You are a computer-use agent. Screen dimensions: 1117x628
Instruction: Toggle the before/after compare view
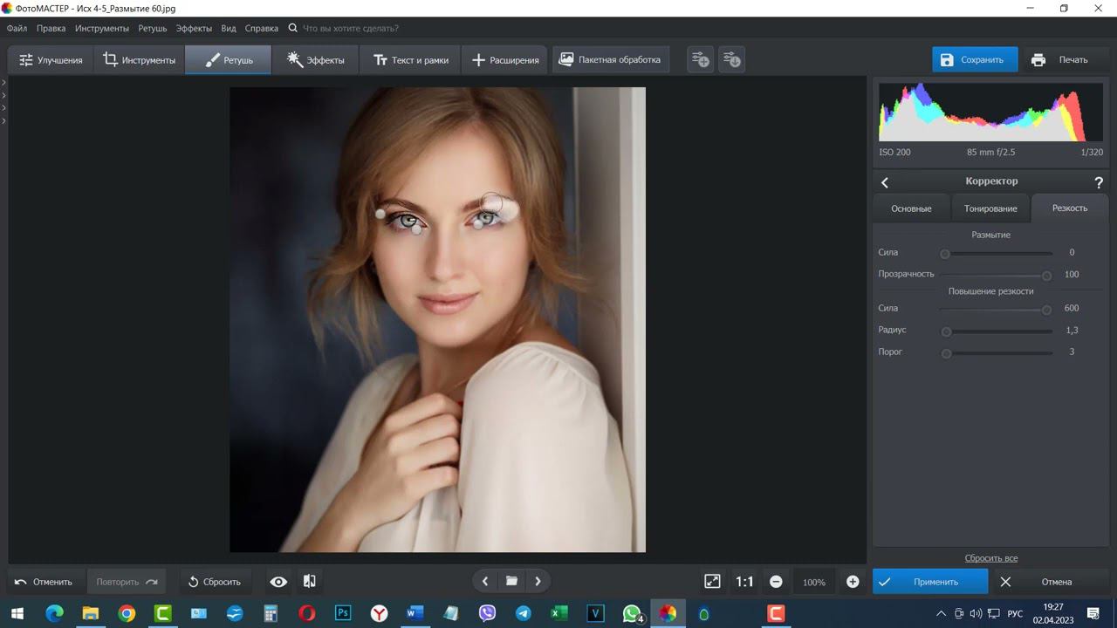coord(309,582)
